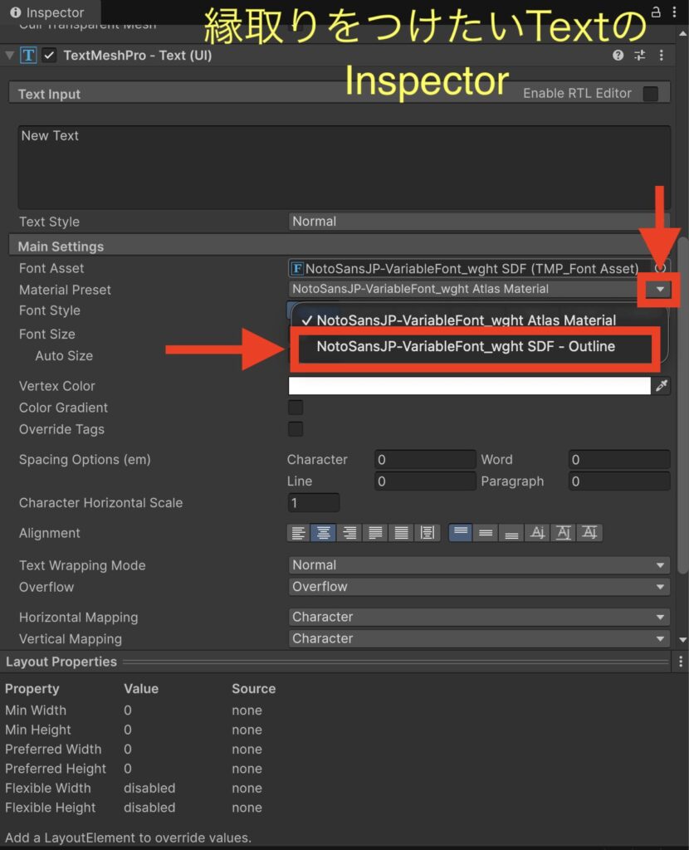Toggle the Inspector lock icon
Screen dimensions: 689x850
pos(656,12)
